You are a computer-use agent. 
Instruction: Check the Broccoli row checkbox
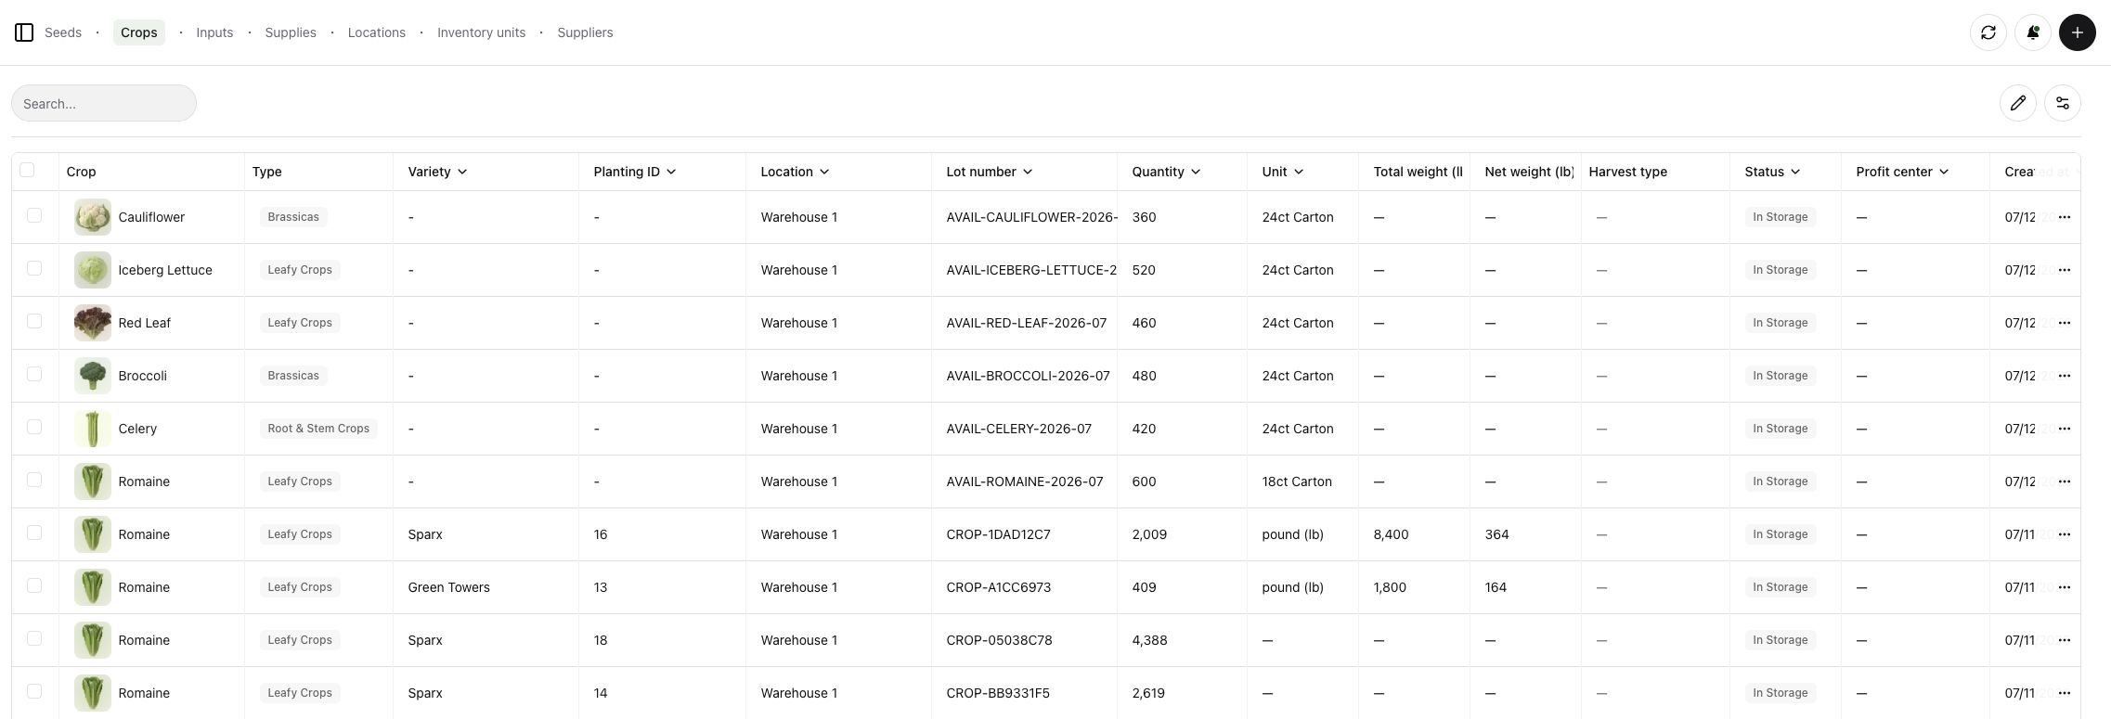point(34,374)
